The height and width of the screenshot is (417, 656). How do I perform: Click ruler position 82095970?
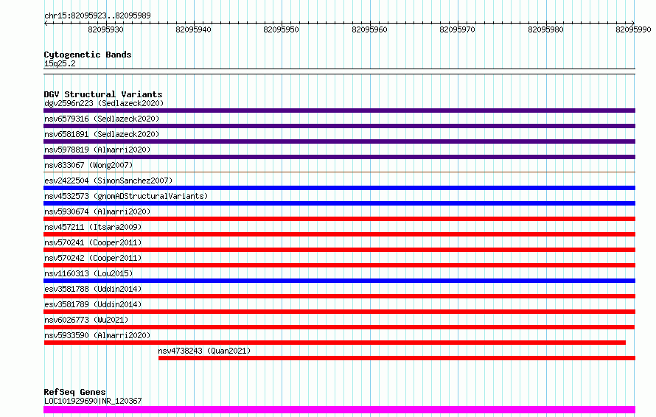(457, 29)
